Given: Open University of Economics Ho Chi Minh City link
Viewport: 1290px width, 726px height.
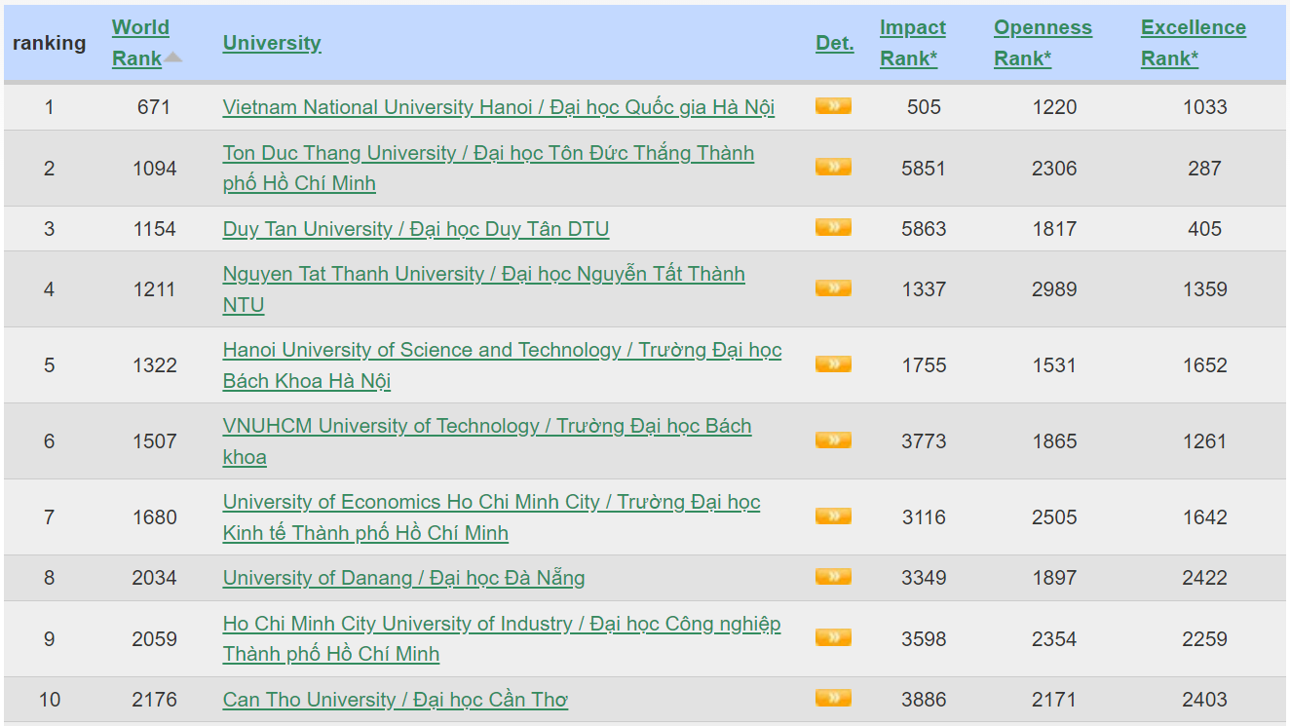Looking at the screenshot, I should coord(491,517).
